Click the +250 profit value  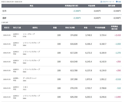(118, 62)
